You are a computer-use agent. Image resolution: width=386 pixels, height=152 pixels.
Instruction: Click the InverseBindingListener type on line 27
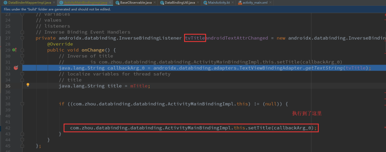point(150,38)
